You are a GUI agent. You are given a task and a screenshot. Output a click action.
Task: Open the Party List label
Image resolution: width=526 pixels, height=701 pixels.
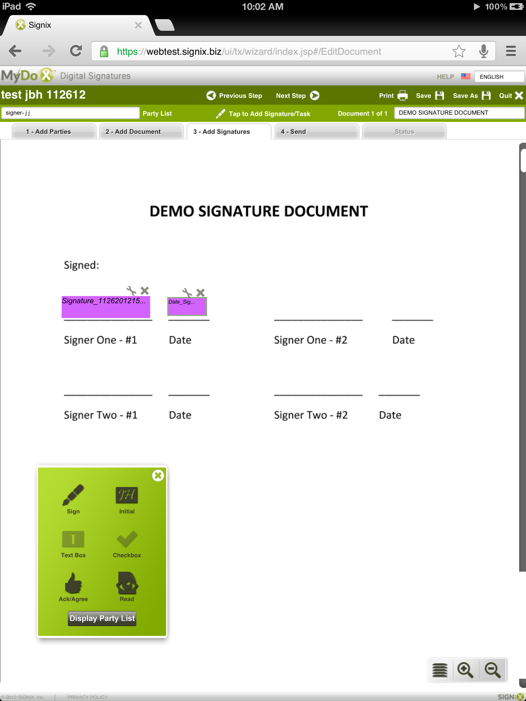(157, 113)
